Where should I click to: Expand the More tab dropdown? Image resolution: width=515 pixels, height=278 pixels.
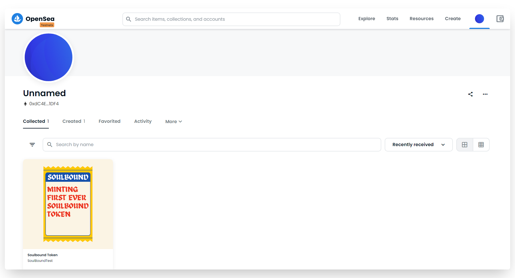pyautogui.click(x=173, y=121)
